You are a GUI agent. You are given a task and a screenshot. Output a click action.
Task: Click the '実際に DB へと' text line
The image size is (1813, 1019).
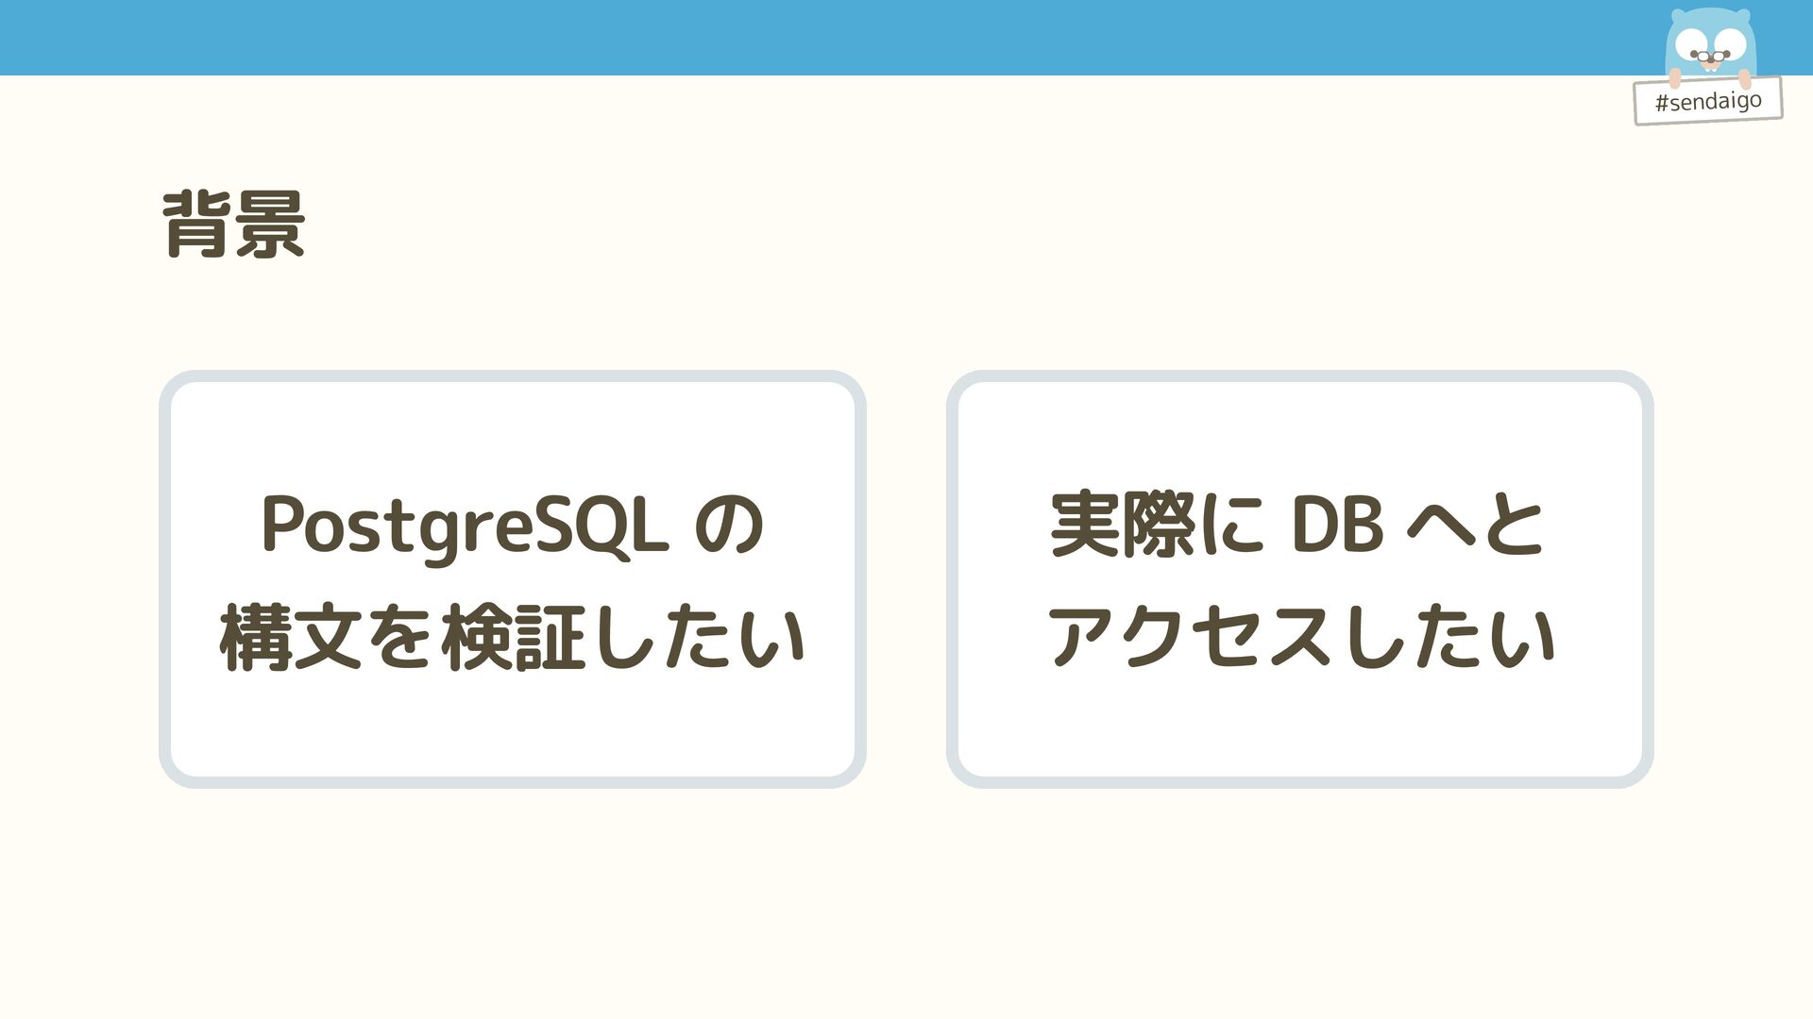1297,524
